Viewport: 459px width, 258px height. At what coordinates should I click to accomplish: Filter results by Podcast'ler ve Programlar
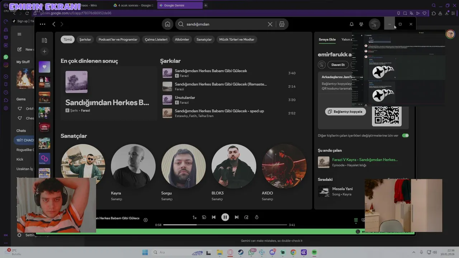[x=118, y=39]
